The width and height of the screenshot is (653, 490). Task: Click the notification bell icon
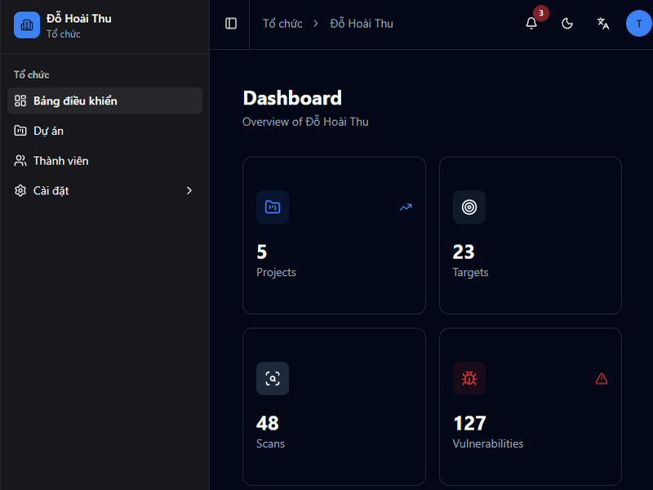click(x=531, y=24)
